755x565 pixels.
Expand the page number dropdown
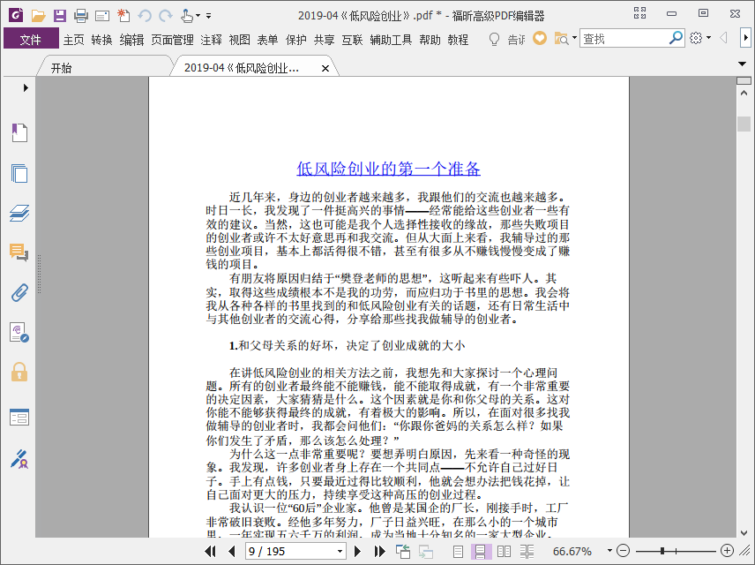(x=340, y=551)
